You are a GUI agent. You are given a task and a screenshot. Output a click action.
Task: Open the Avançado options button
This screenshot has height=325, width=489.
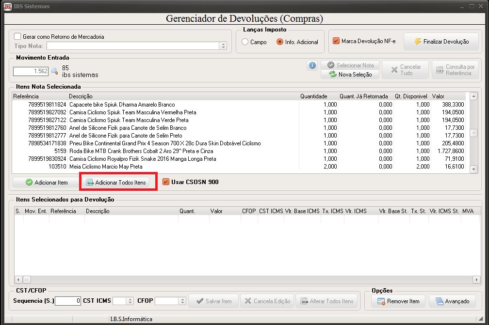(452, 301)
